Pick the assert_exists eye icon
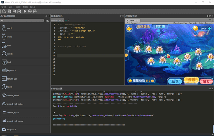 click(x=4, y=95)
